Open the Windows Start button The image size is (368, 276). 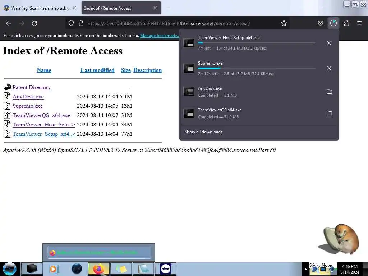pyautogui.click(x=10, y=269)
